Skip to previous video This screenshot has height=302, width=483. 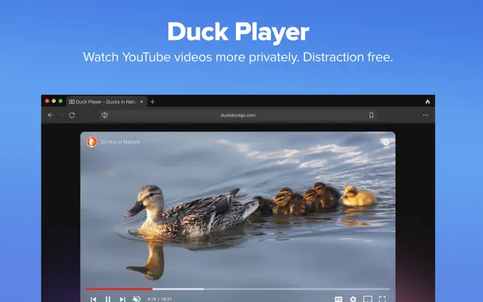[x=93, y=299]
